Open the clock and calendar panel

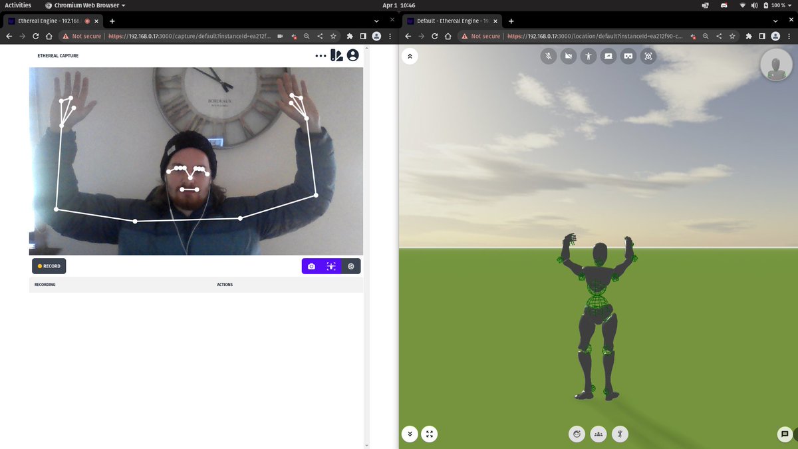[x=399, y=5]
